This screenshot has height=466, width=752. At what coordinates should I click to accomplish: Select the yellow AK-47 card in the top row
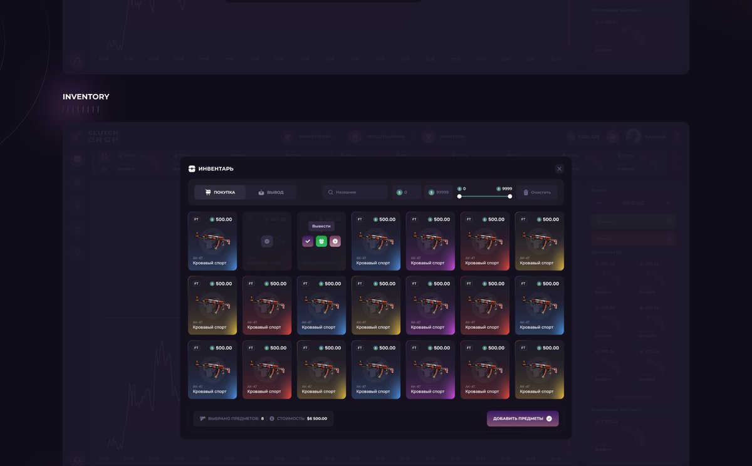[540, 241]
